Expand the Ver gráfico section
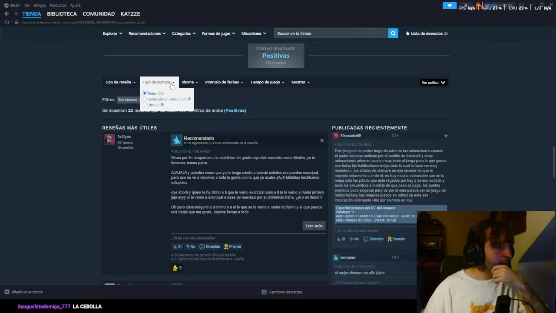The width and height of the screenshot is (556, 313). (x=434, y=82)
